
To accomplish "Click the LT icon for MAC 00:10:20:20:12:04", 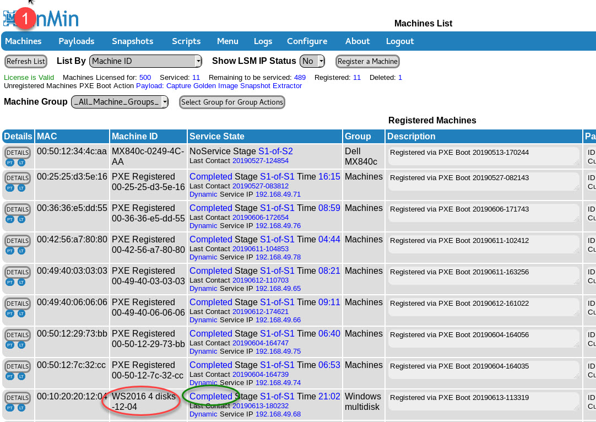I will (x=21, y=408).
